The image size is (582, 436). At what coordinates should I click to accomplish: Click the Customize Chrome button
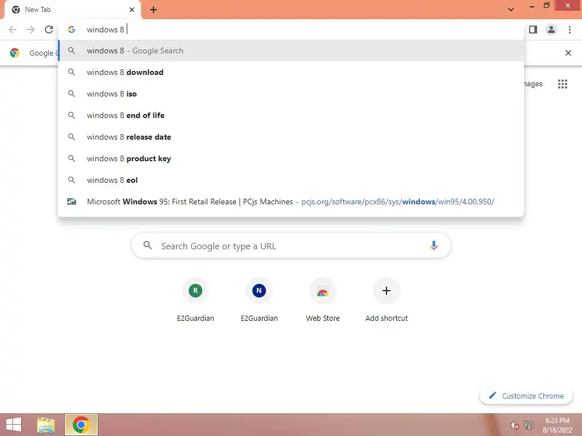click(x=526, y=396)
